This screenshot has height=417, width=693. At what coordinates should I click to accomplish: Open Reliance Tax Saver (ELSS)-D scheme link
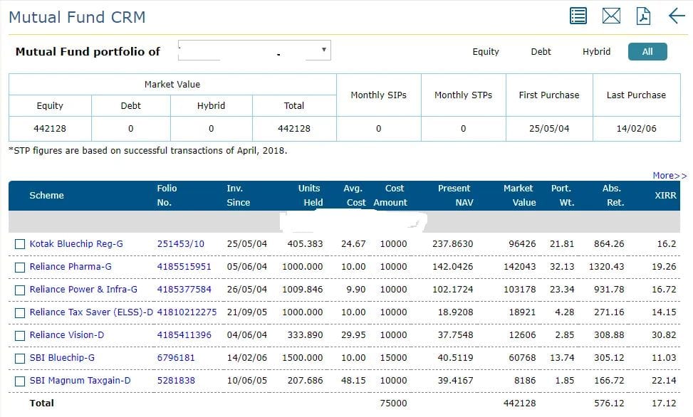click(91, 312)
